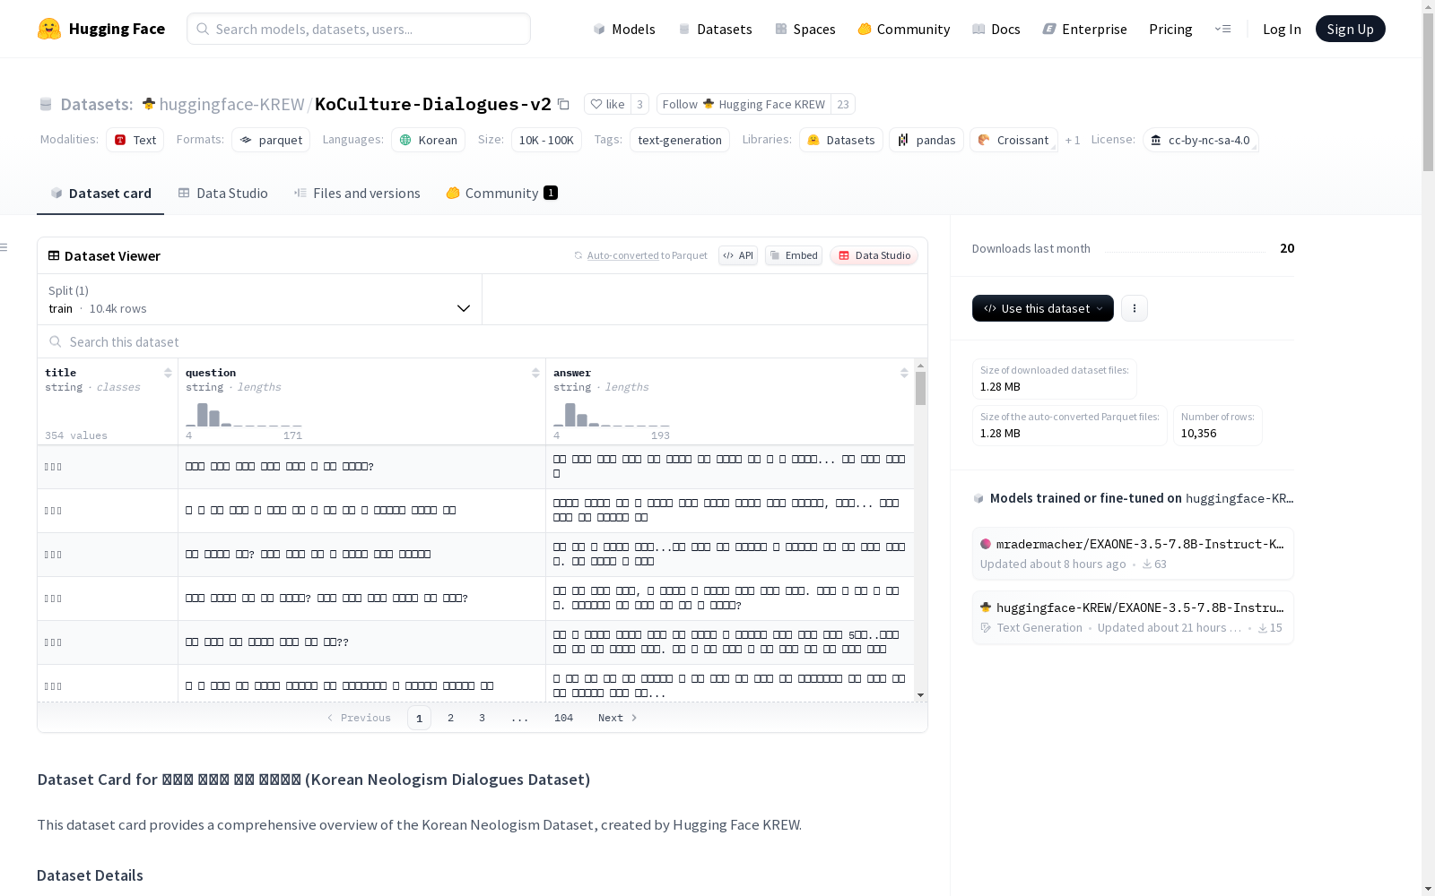The height and width of the screenshot is (896, 1435).
Task: Open Docs in the top navigation
Action: [996, 29]
